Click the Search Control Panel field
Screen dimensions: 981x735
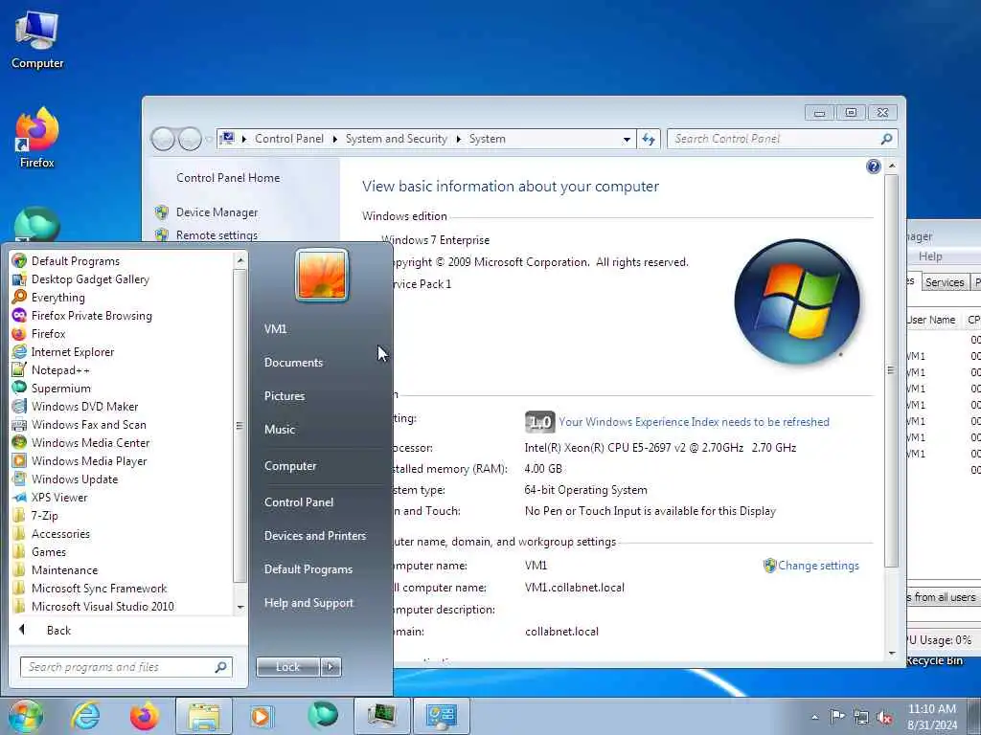tap(782, 139)
